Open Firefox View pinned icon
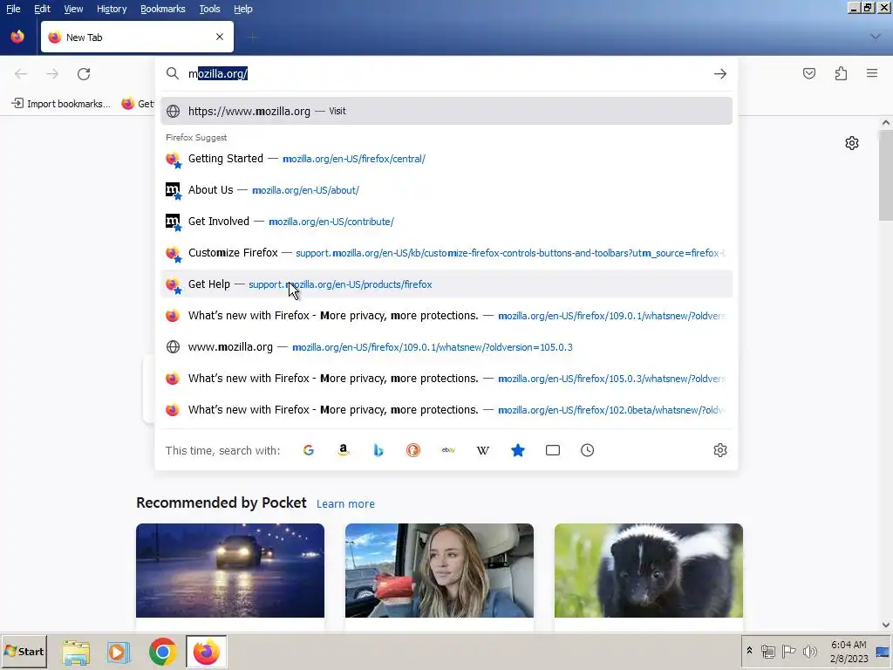The width and height of the screenshot is (893, 670). (17, 37)
